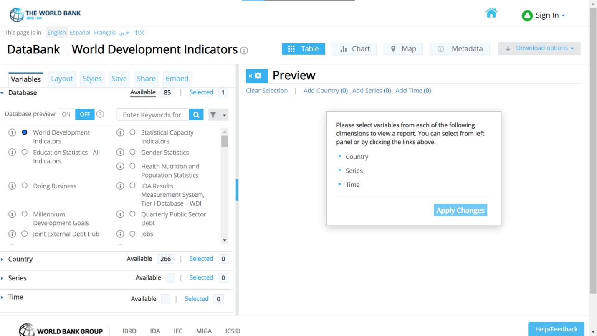Viewport: 597px width, 336px height.
Task: Expand the Country section
Action: pyautogui.click(x=20, y=259)
